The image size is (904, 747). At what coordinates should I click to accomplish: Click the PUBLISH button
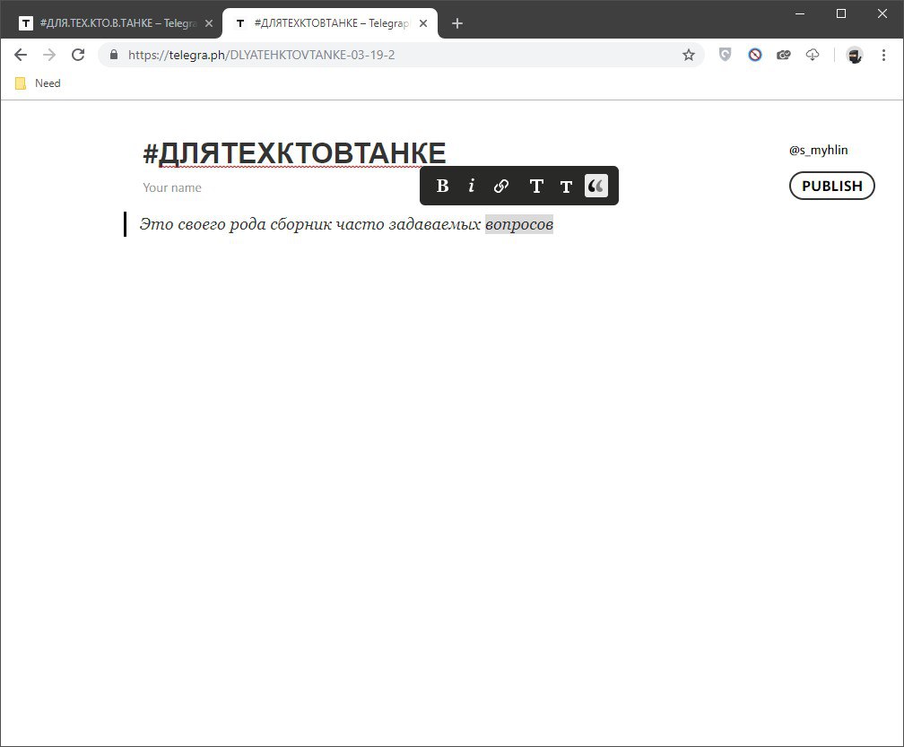[832, 186]
